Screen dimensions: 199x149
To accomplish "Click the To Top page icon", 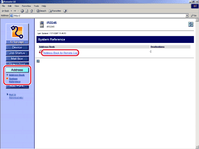I will point(17,34).
